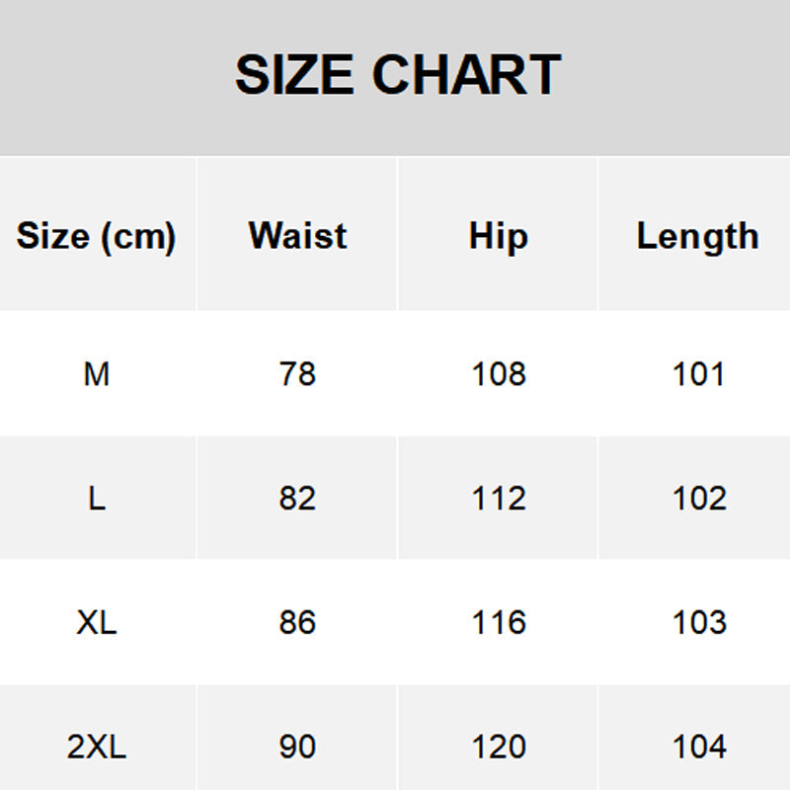The width and height of the screenshot is (790, 790).
Task: Click waist value 82 for L
Action: [297, 499]
